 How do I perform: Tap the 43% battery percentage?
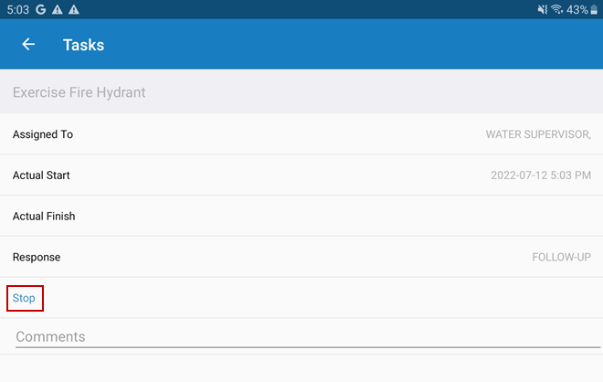pyautogui.click(x=577, y=9)
